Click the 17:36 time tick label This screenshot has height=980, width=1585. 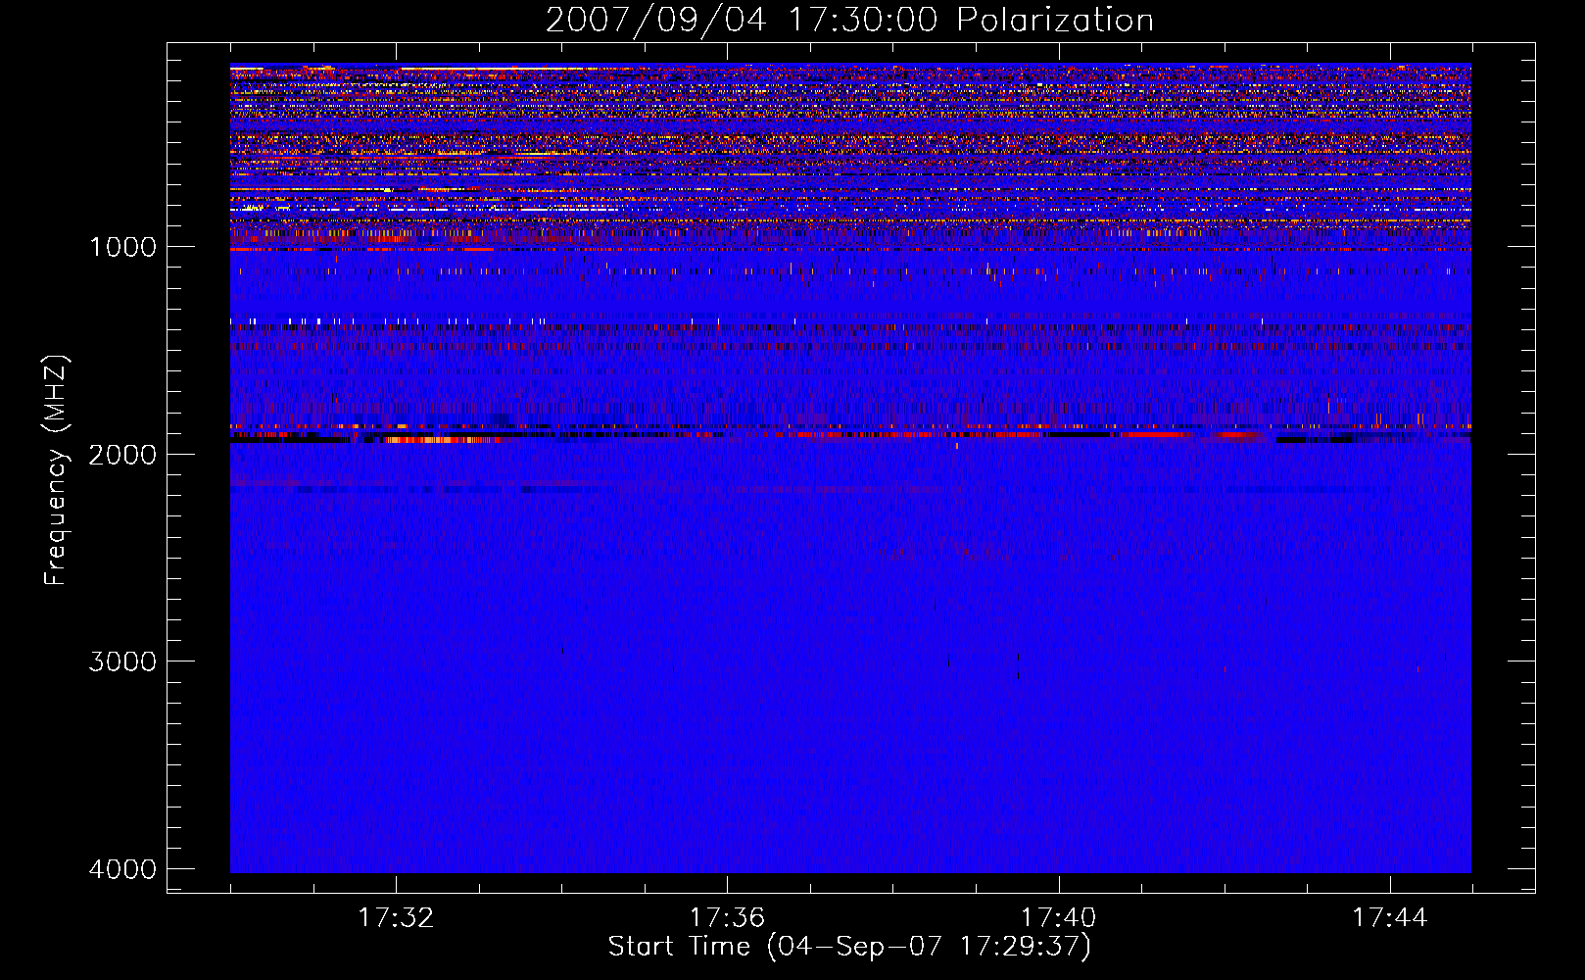(x=727, y=918)
